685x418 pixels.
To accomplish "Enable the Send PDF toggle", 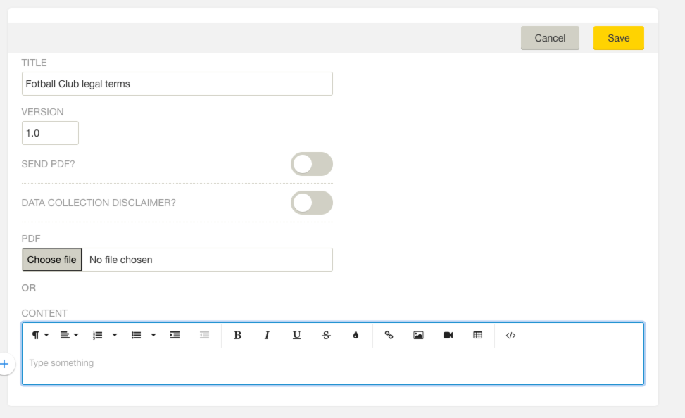I will 312,164.
